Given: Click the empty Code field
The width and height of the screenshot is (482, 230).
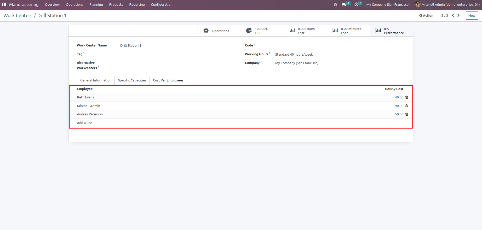Looking at the screenshot, I should point(340,45).
